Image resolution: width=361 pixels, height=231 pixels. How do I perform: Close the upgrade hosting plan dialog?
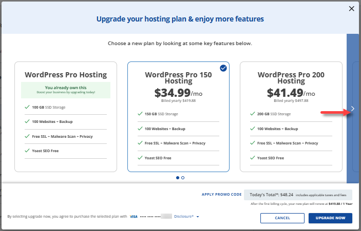352,9
